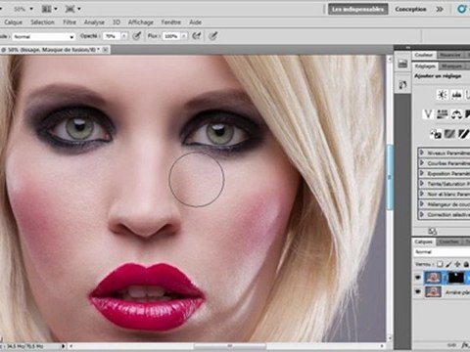Expand Noir et blanc presets

[421, 194]
